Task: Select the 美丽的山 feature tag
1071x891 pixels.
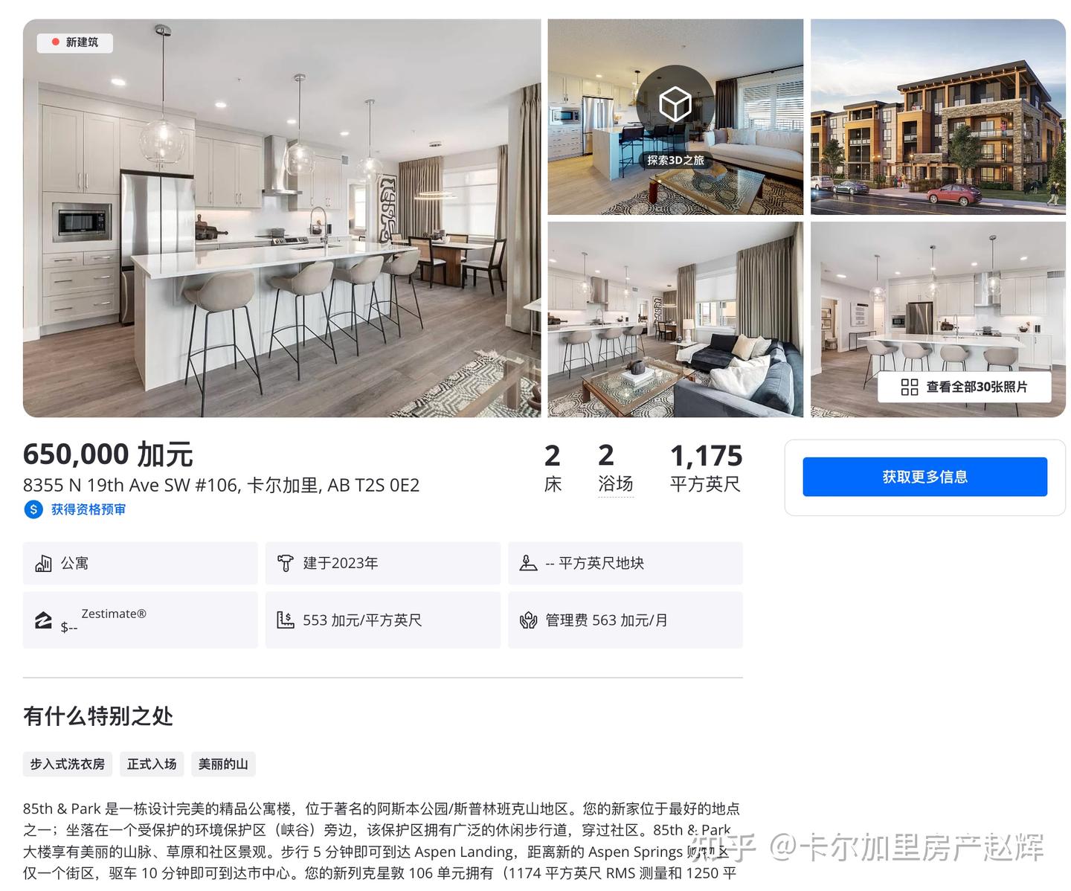Action: coord(223,764)
